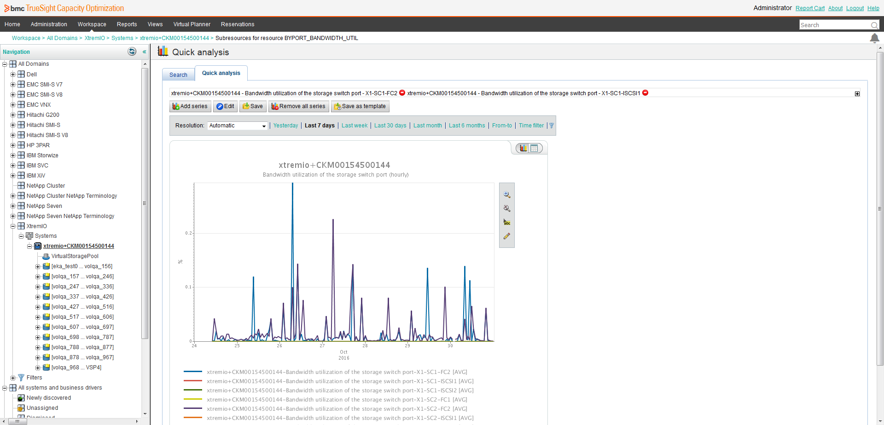The height and width of the screenshot is (425, 884).
Task: Remove the X1-SC1-ISCSI1 series with red icon
Action: (x=645, y=93)
